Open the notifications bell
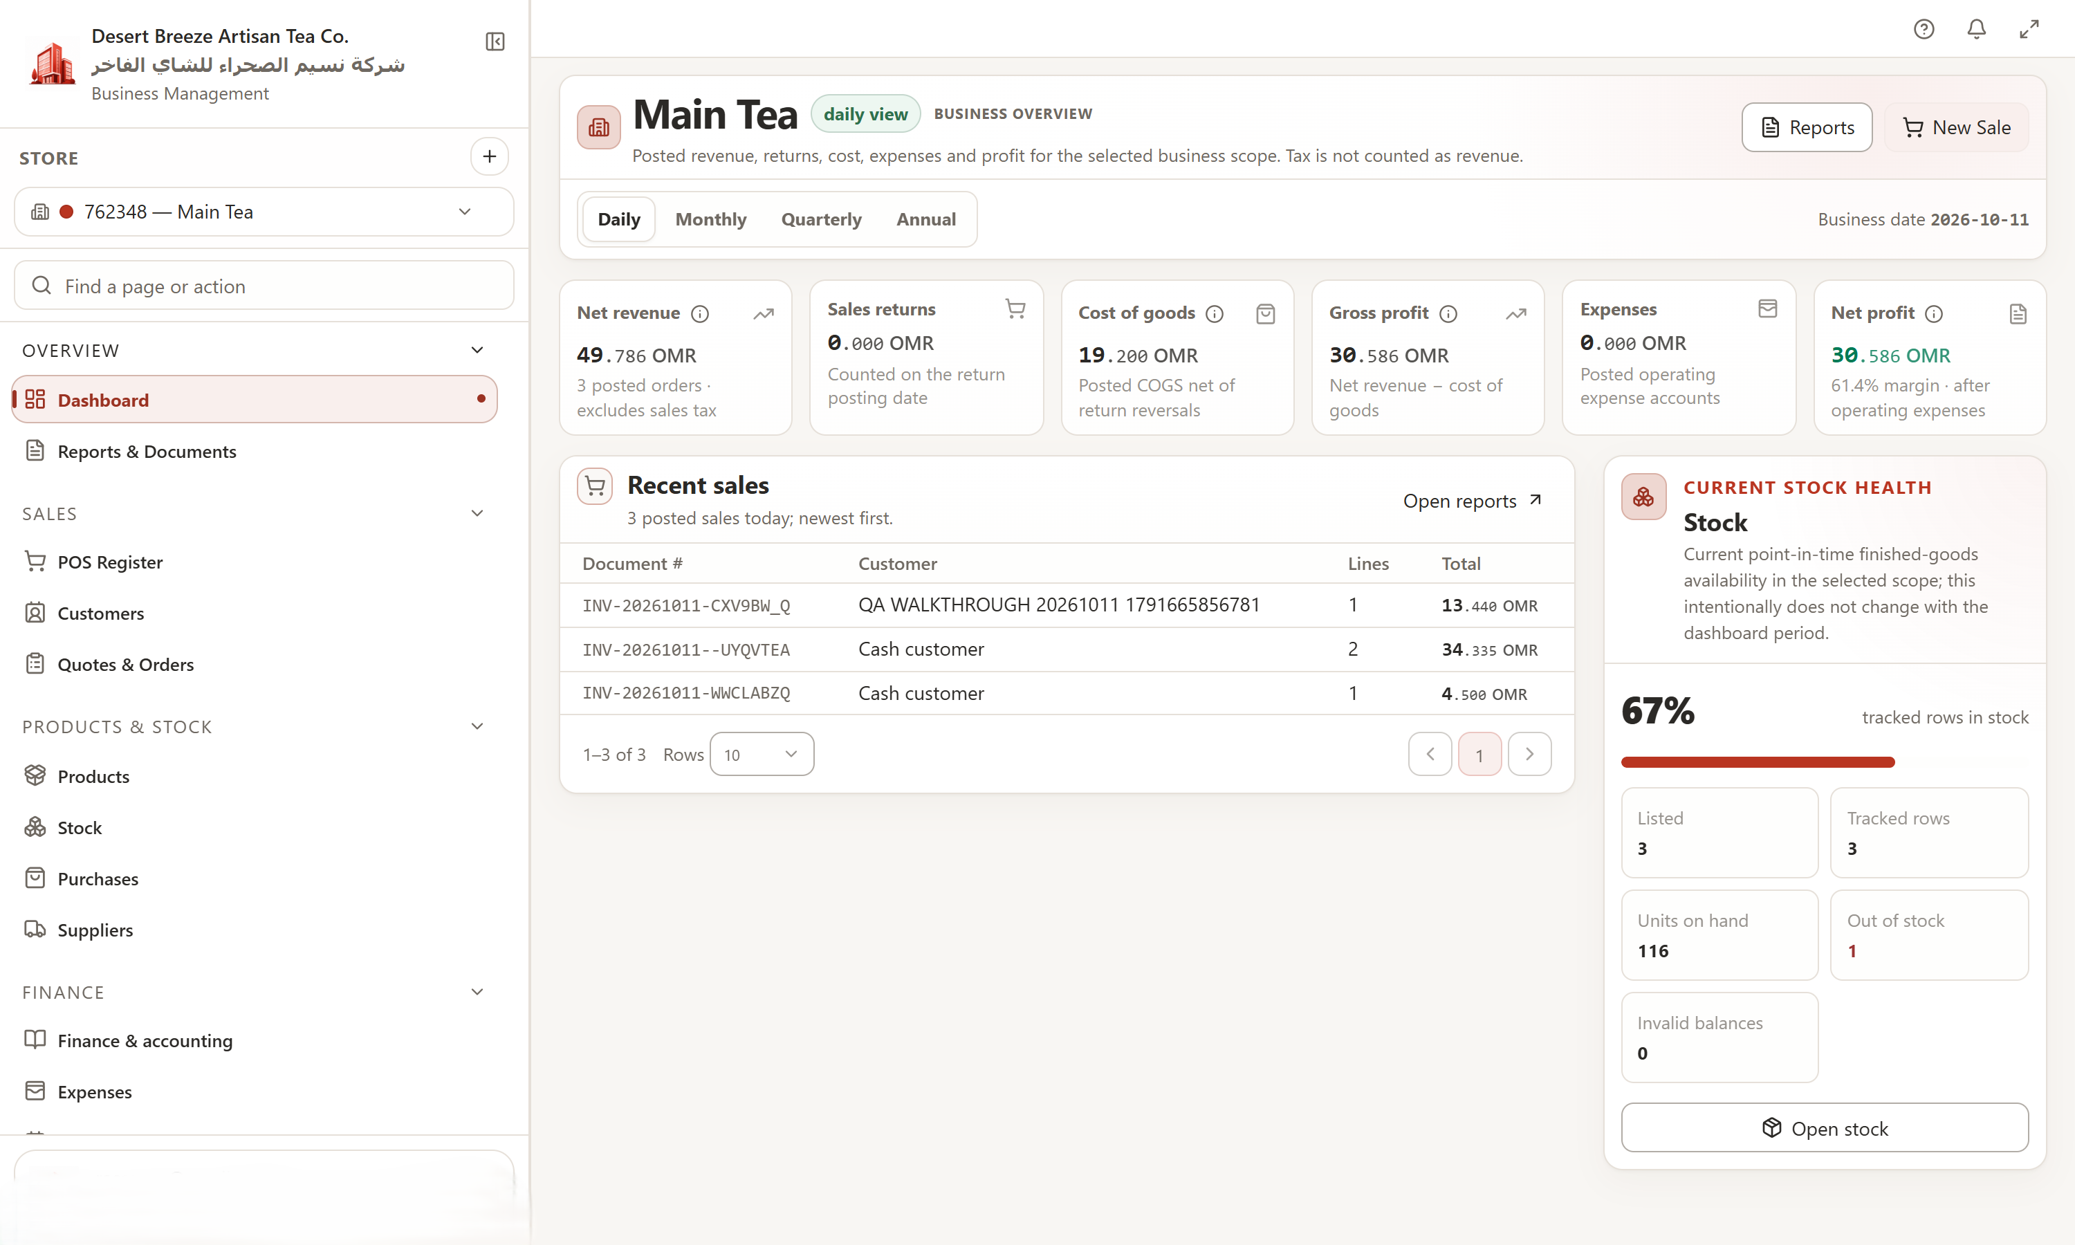This screenshot has height=1245, width=2075. pos(1977,29)
